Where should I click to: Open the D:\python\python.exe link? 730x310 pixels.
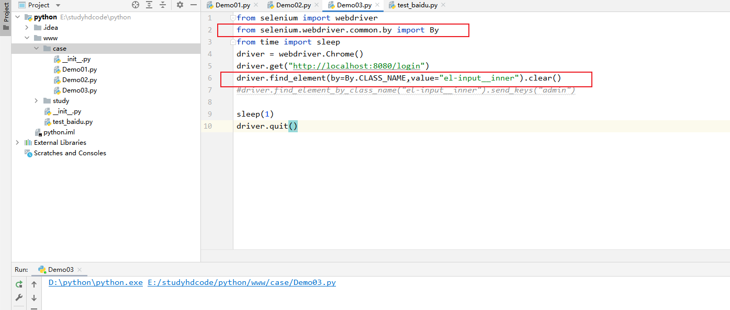95,282
